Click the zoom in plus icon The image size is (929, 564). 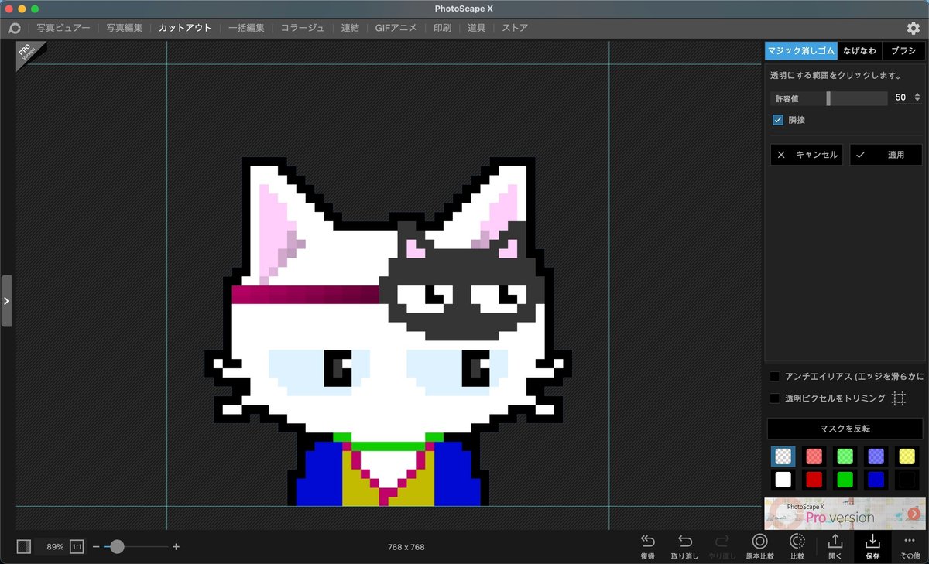176,546
